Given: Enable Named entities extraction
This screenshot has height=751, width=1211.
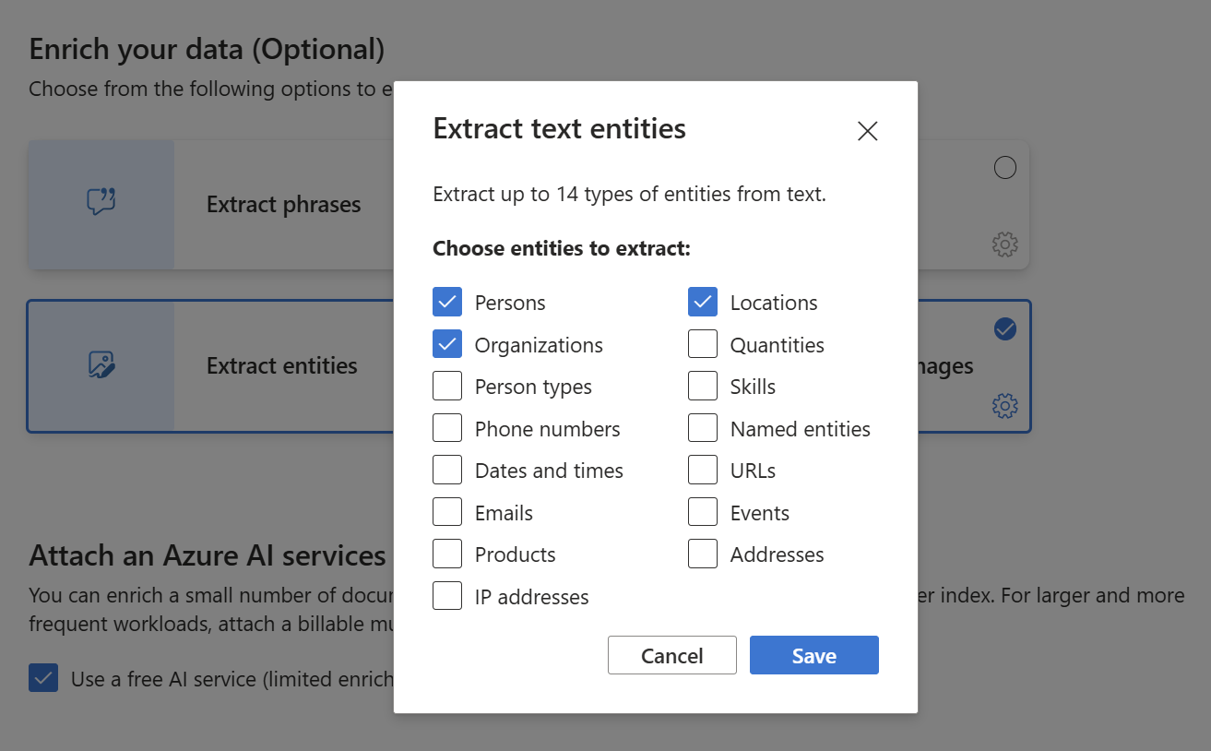Looking at the screenshot, I should 702,427.
